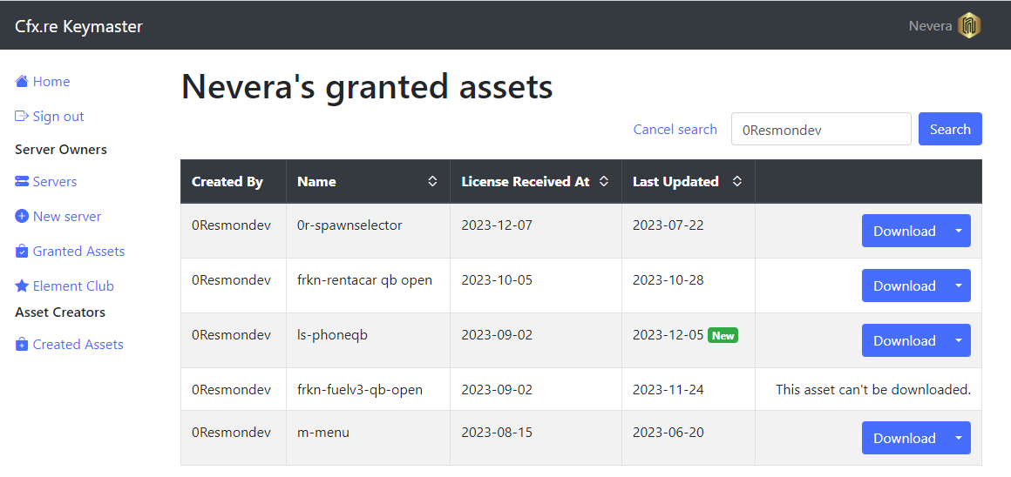Download the frkn-rentacar qb open asset
Image resolution: width=1011 pixels, height=477 pixels.
tap(904, 286)
